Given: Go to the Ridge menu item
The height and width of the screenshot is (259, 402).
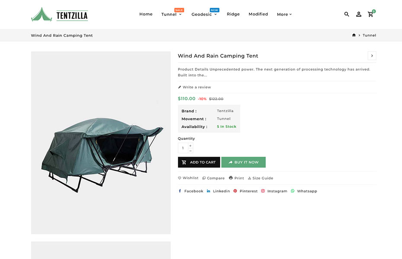Looking at the screenshot, I should tap(233, 14).
